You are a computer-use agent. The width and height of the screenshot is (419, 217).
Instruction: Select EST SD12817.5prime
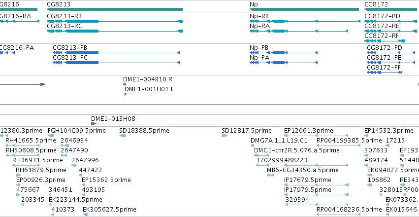[x=225, y=136]
